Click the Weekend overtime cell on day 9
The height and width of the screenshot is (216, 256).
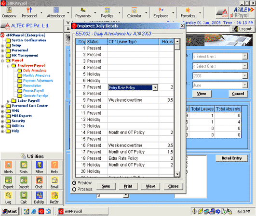click(x=133, y=100)
